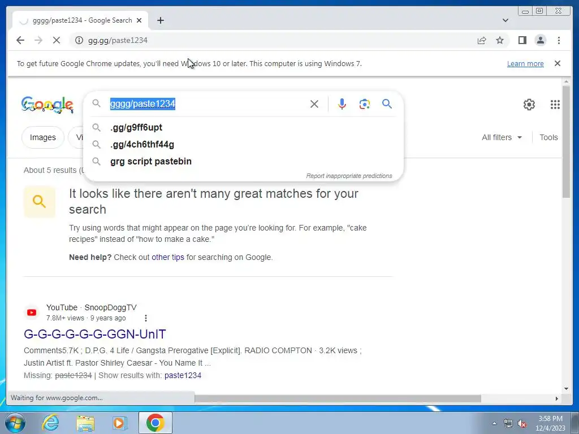This screenshot has width=579, height=434.
Task: Click the vertical scrollbar thumb
Action: pyautogui.click(x=567, y=142)
